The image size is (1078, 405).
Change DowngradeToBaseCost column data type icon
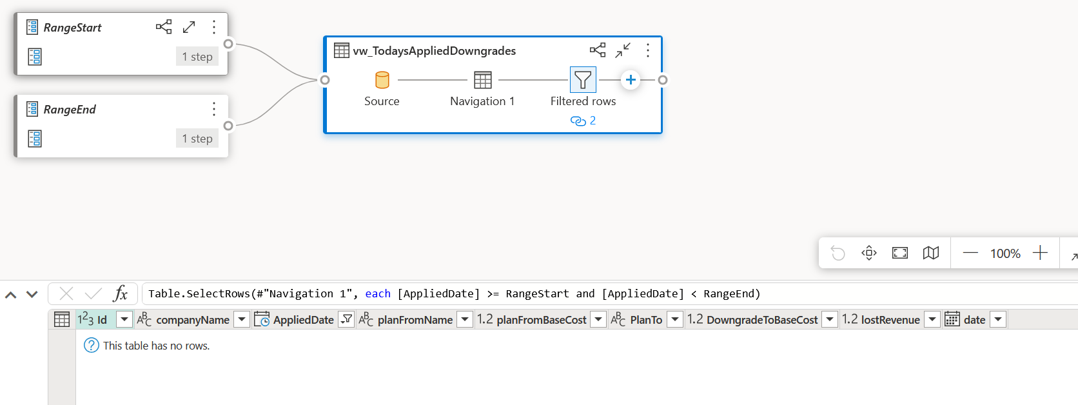pos(695,319)
